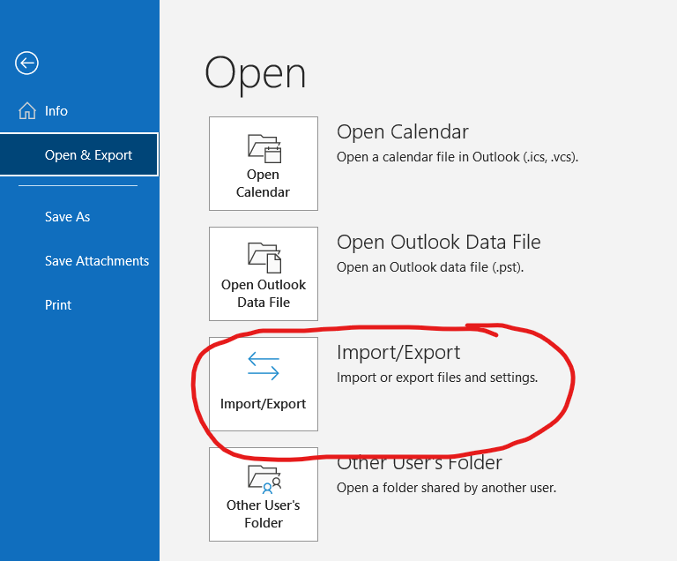The height and width of the screenshot is (561, 677).
Task: Click the Import/Export double-arrow icon
Action: pos(264,368)
